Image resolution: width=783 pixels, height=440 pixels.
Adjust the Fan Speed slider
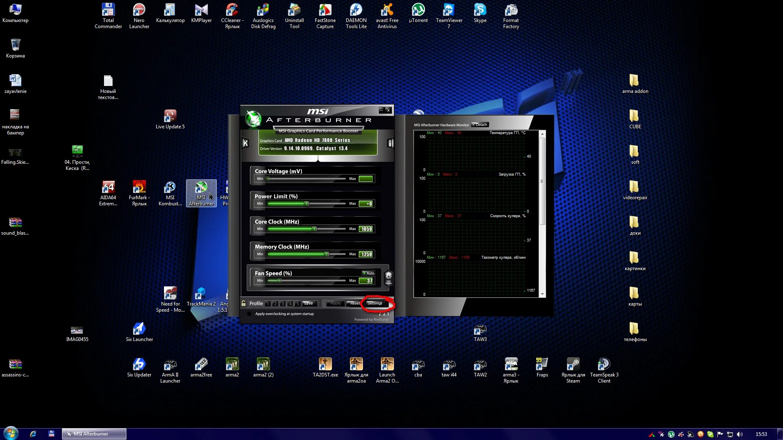click(307, 280)
